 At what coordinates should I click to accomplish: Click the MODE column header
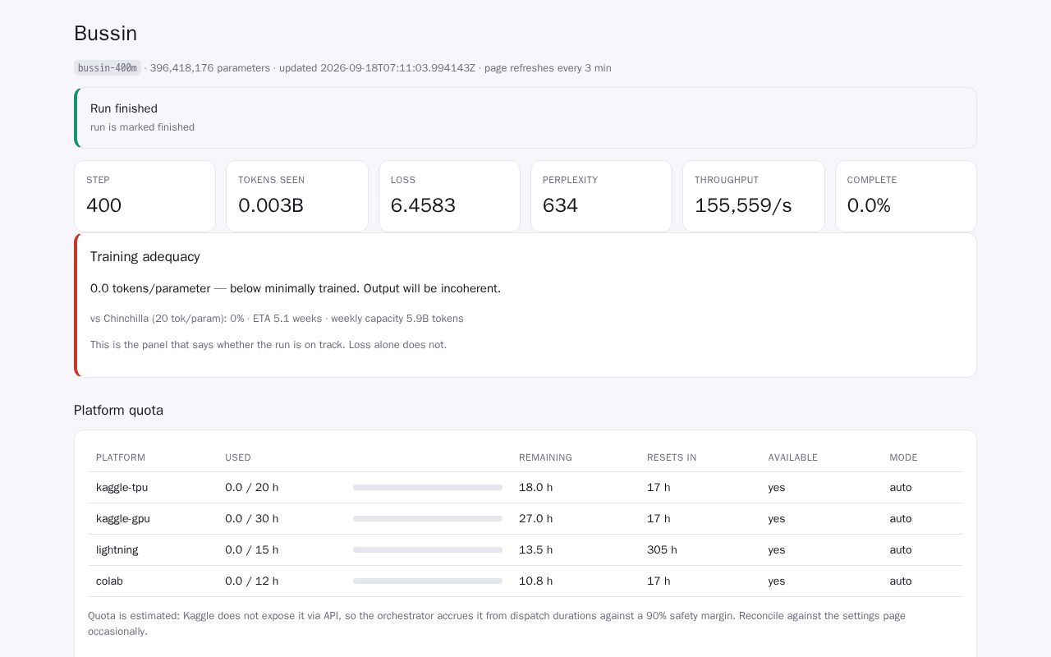tap(903, 457)
